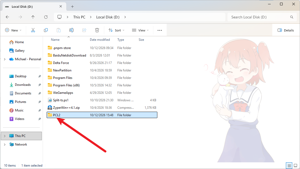Sort by the Type column header

[121, 40]
